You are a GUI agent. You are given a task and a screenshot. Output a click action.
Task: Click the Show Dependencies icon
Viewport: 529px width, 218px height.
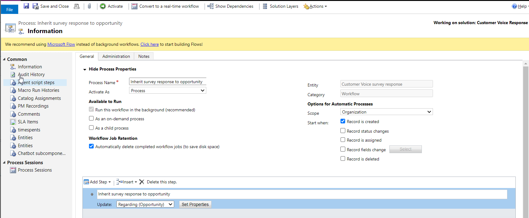[x=210, y=6]
